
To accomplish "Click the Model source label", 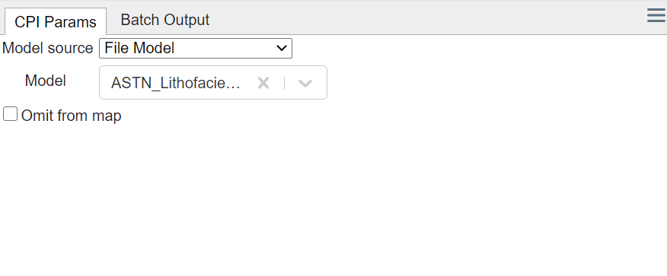I will point(48,48).
